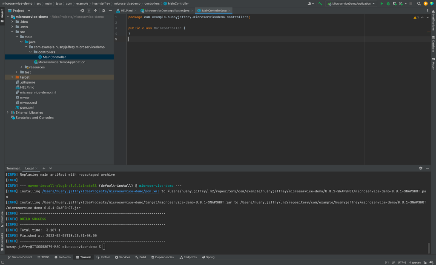
Task: Switch to MicroserviceDemoApplication.java editor tab
Action: [167, 11]
